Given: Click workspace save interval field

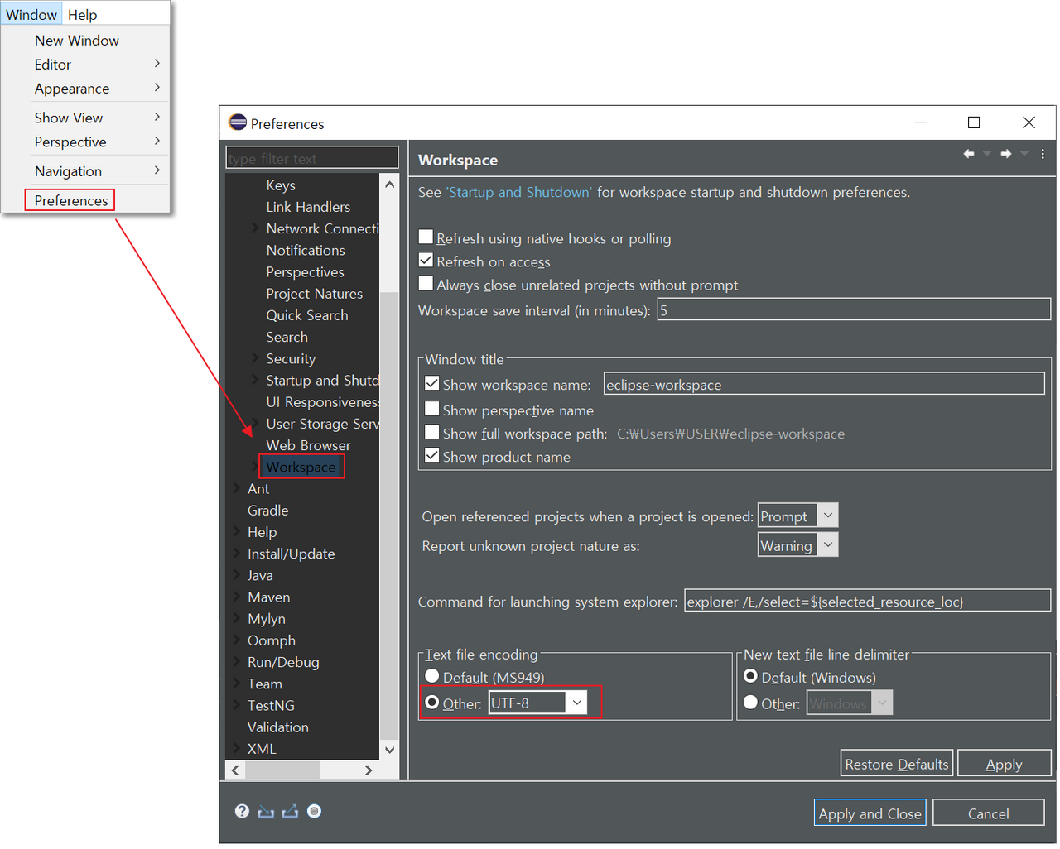Looking at the screenshot, I should [854, 309].
